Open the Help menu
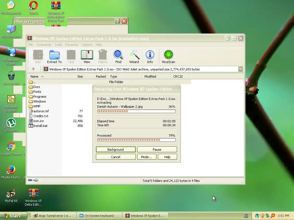This screenshot has width=294, height=220. [99, 45]
